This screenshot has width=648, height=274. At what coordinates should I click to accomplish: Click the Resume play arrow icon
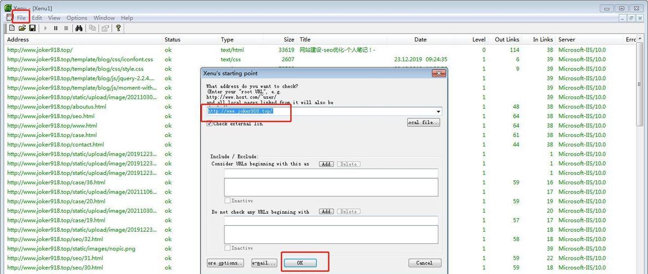[45, 28]
